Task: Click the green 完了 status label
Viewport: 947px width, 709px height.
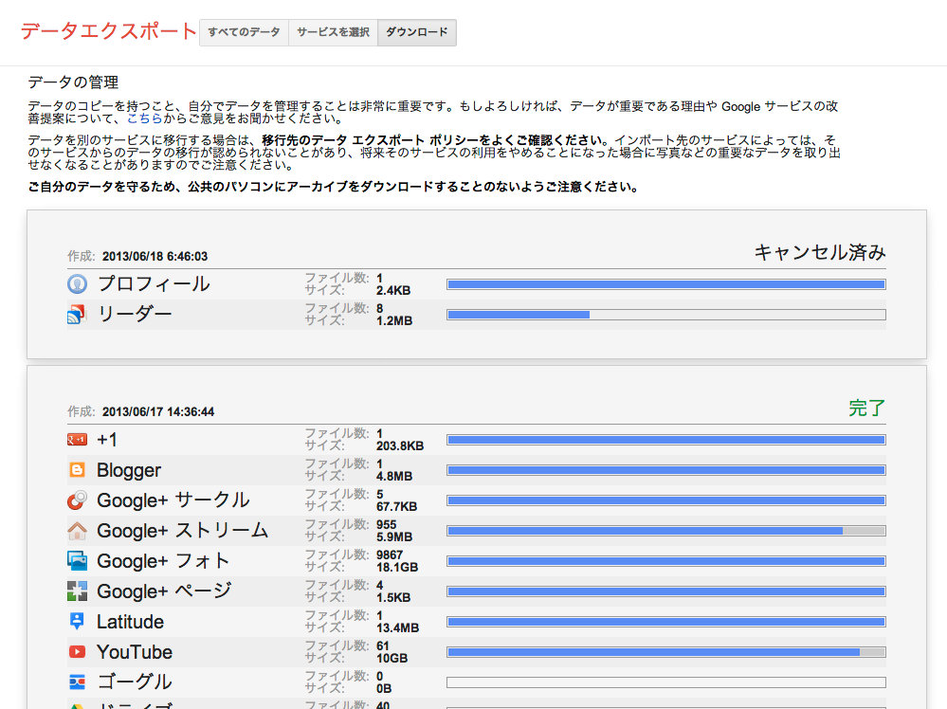Action: click(866, 409)
